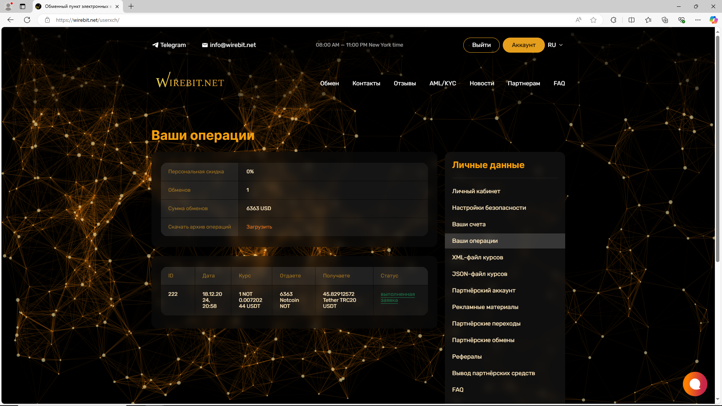722x406 pixels.
Task: Click the operation ID 222 cell
Action: (x=178, y=300)
